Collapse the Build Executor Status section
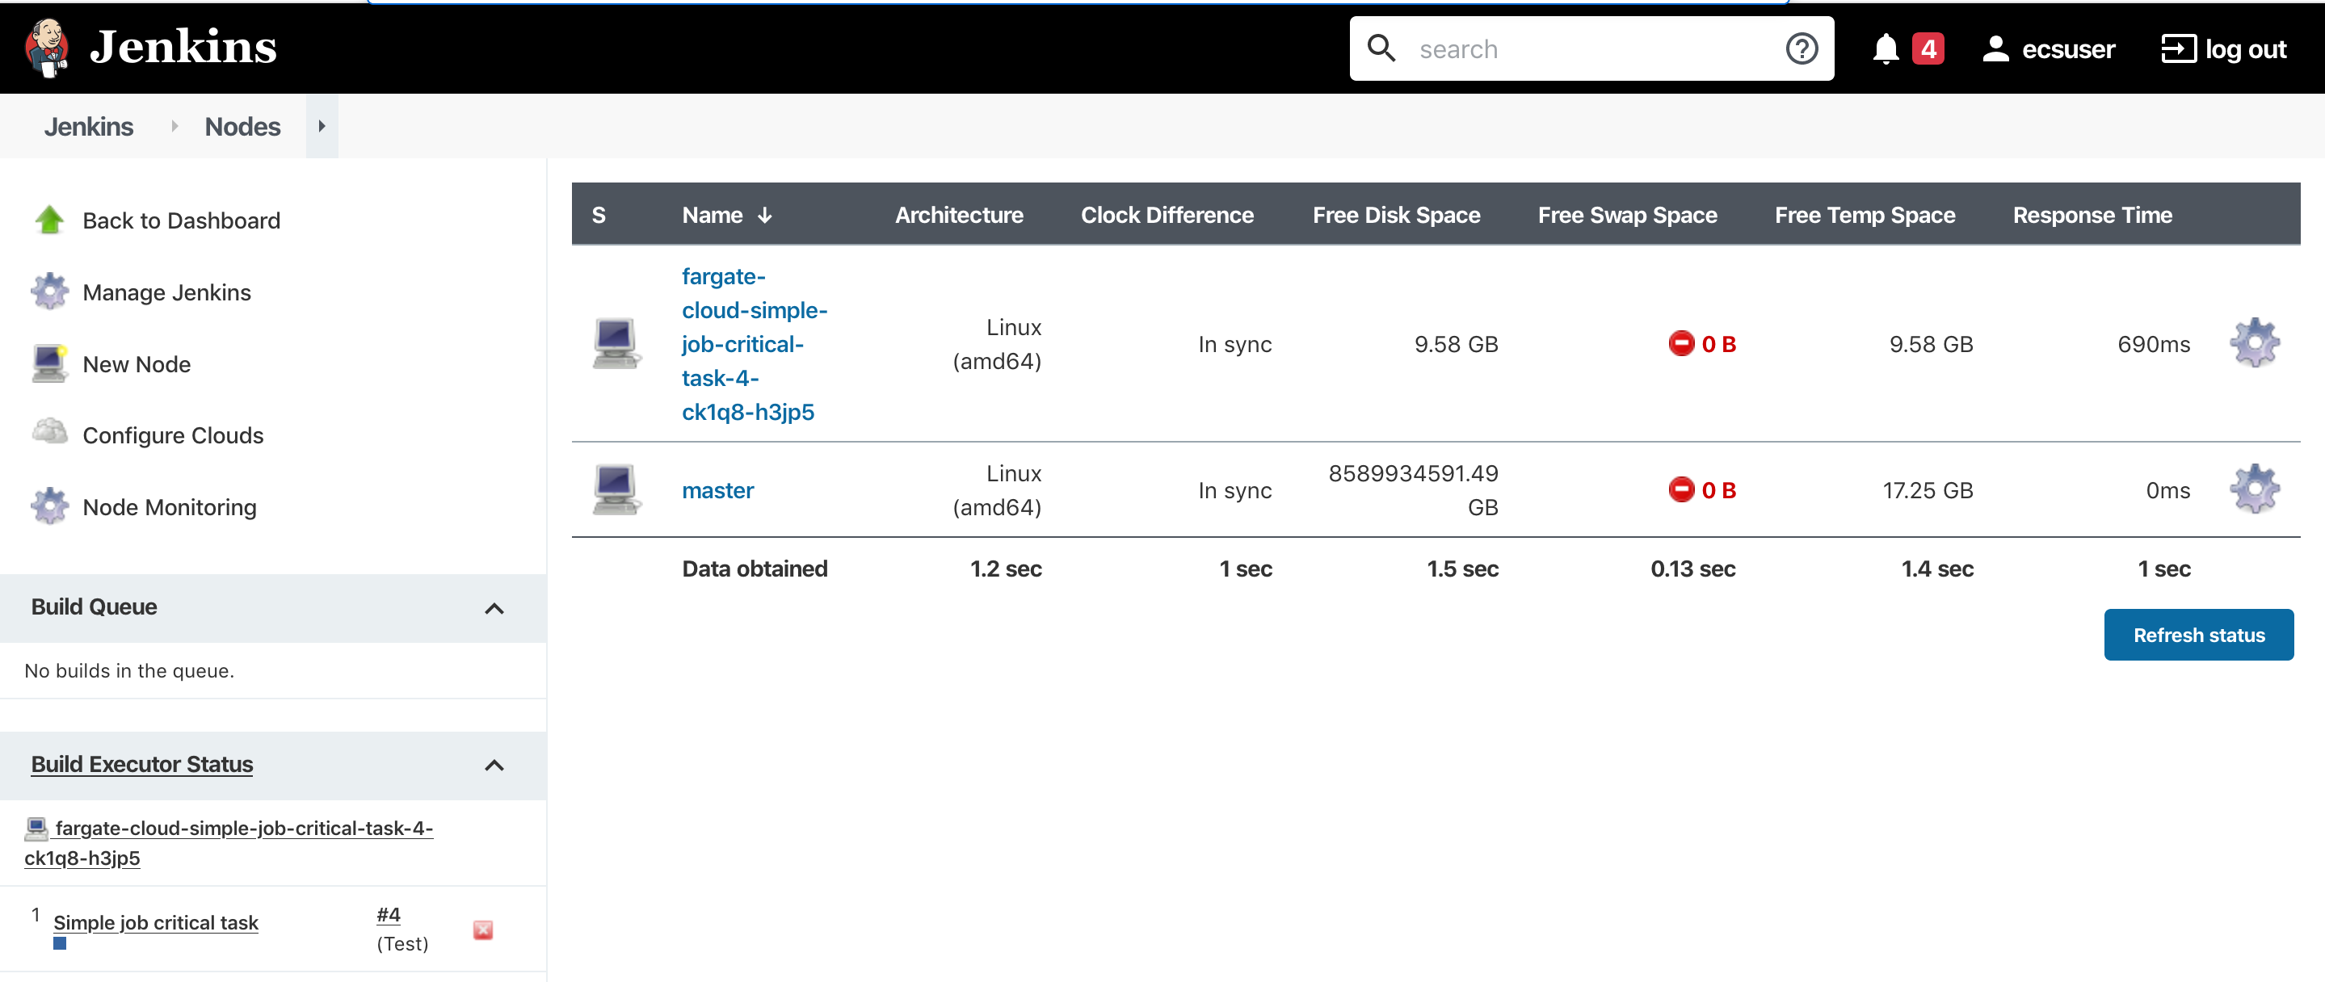Viewport: 2325px width, 982px height. click(494, 766)
